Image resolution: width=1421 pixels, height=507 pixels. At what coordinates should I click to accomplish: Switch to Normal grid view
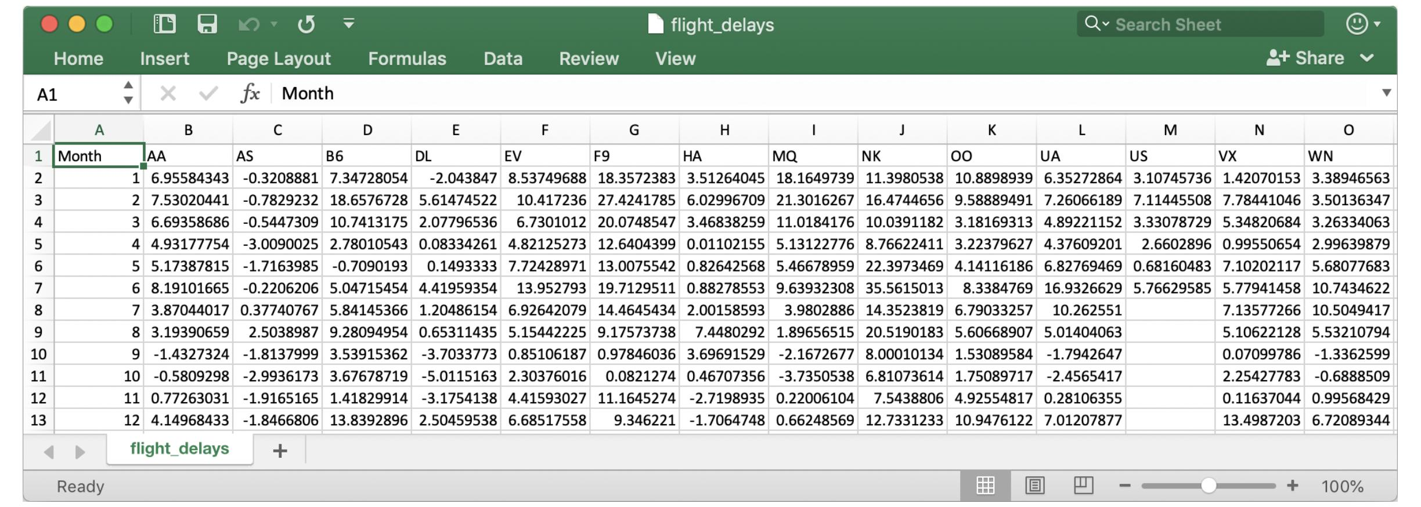[986, 486]
